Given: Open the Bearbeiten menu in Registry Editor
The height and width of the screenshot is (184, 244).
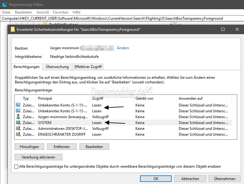Looking at the screenshot, I should [x=24, y=12].
